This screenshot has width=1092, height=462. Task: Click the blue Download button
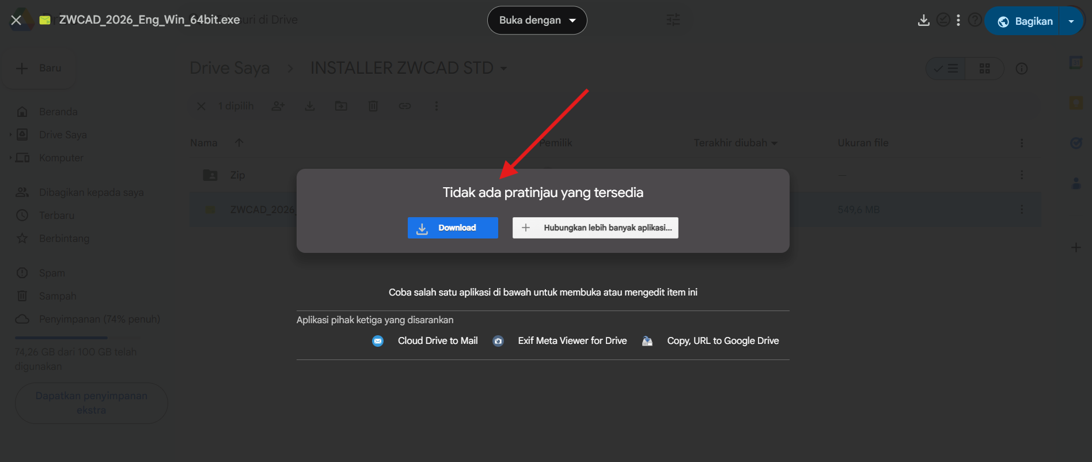453,228
